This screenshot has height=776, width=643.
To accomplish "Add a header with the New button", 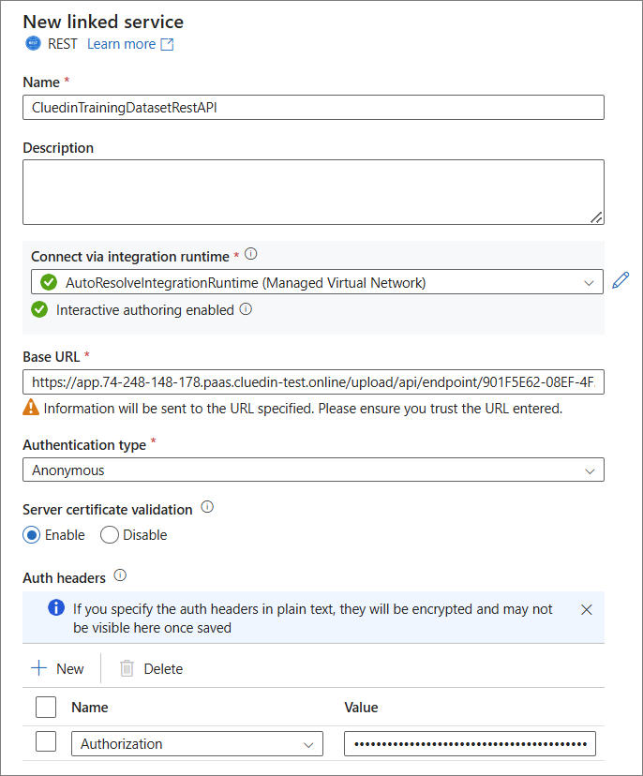I will [58, 668].
